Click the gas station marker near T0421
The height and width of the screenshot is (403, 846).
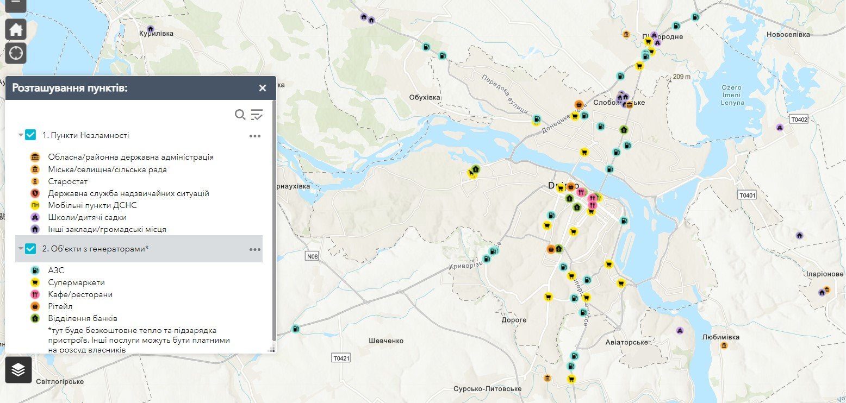tap(296, 329)
